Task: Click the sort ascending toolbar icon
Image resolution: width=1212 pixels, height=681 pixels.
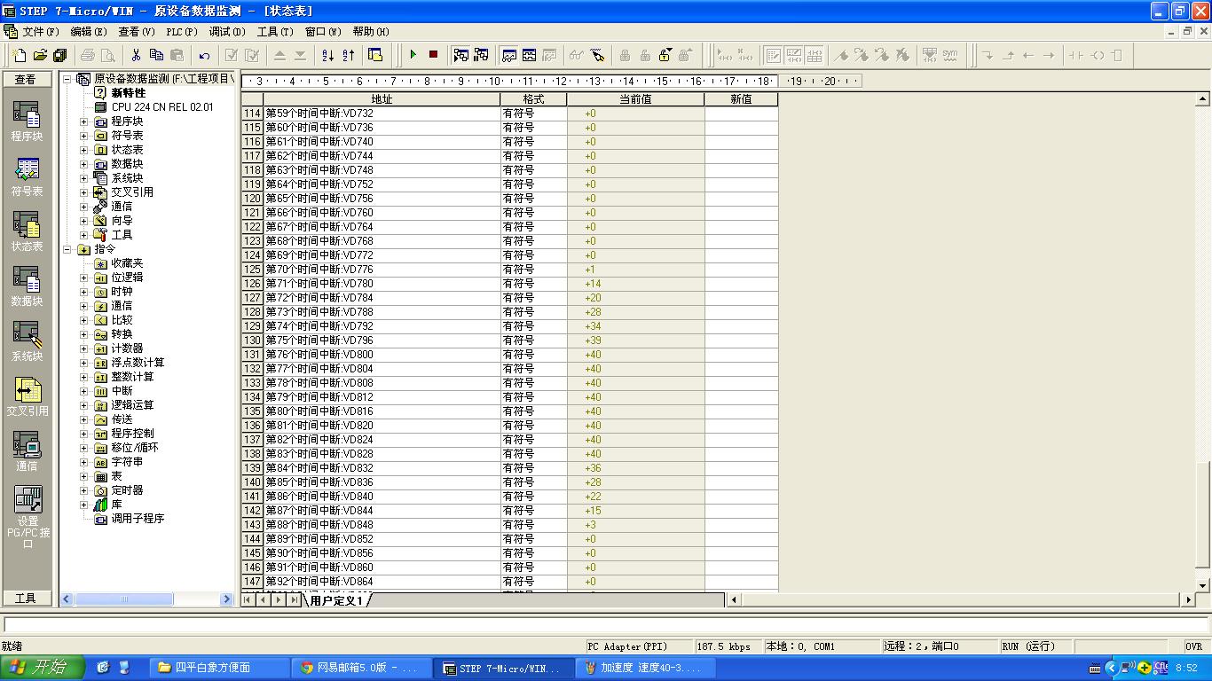Action: (327, 55)
